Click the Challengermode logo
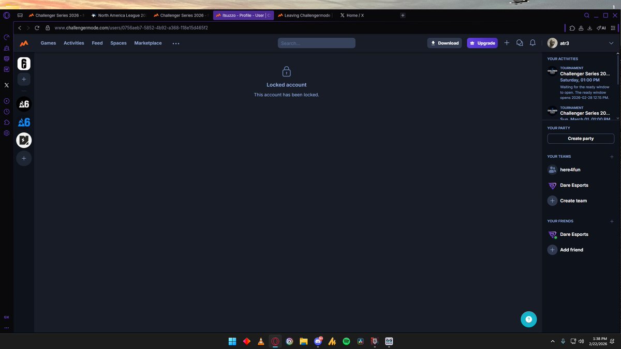This screenshot has width=621, height=349. click(24, 43)
